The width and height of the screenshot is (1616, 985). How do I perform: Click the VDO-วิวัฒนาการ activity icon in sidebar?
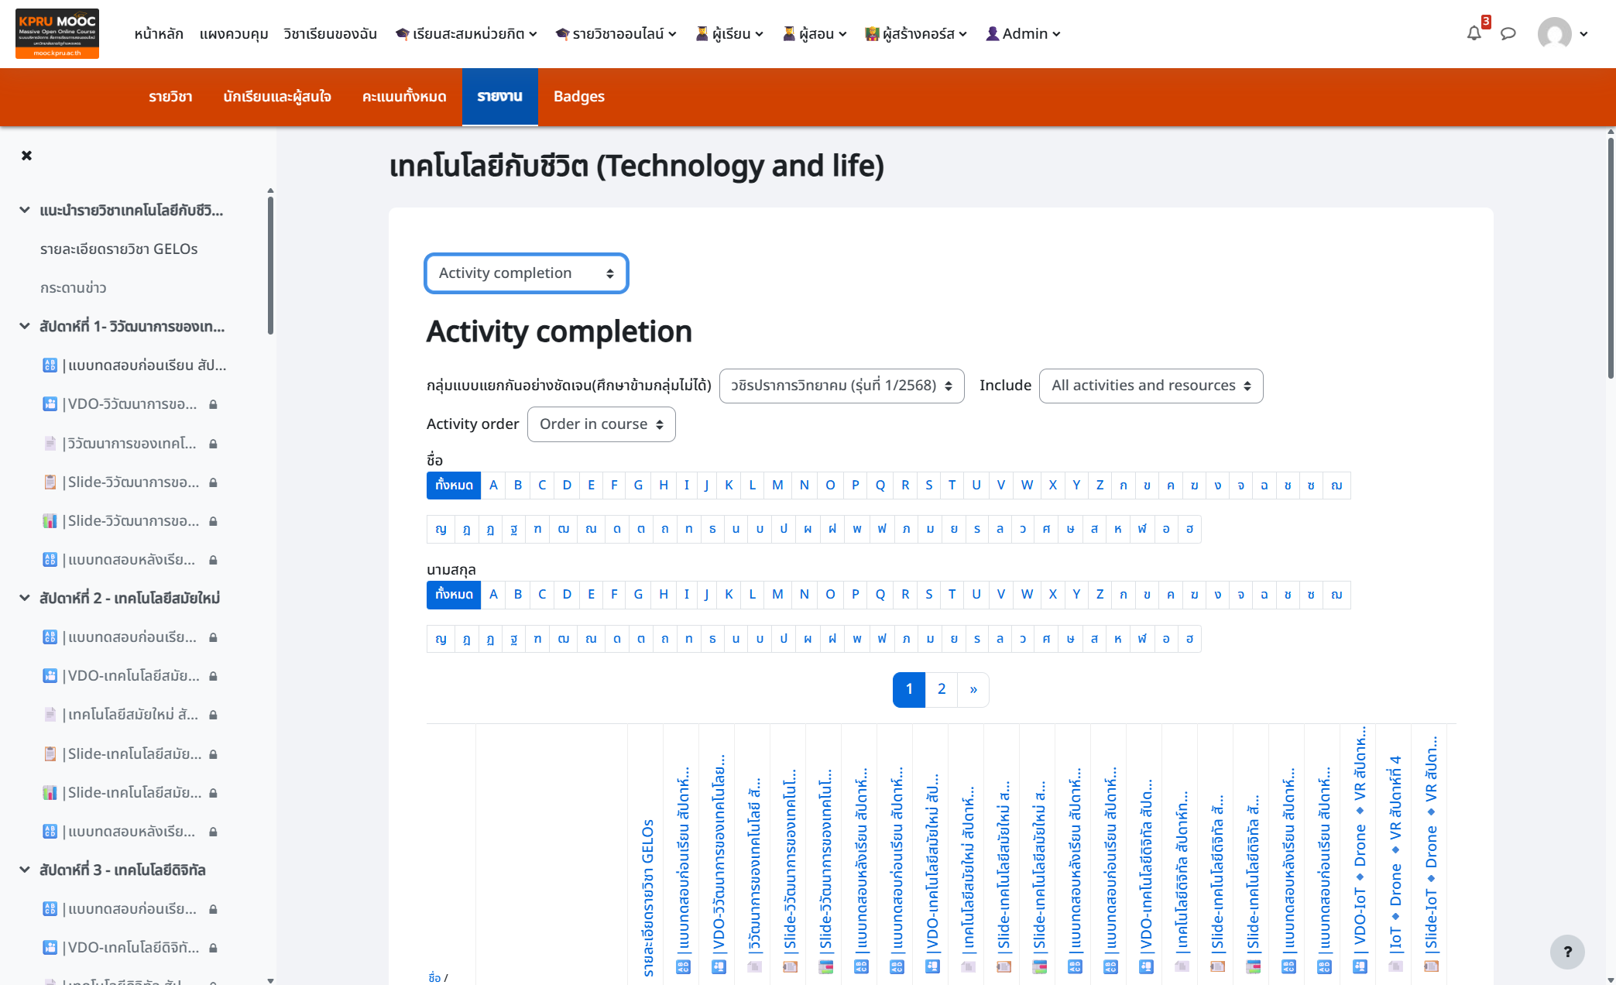pyautogui.click(x=50, y=403)
